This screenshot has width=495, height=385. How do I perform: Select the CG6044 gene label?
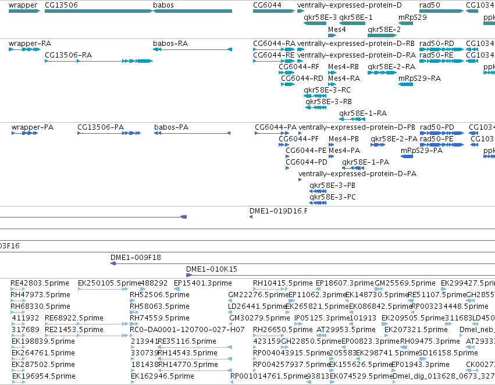coord(267,5)
